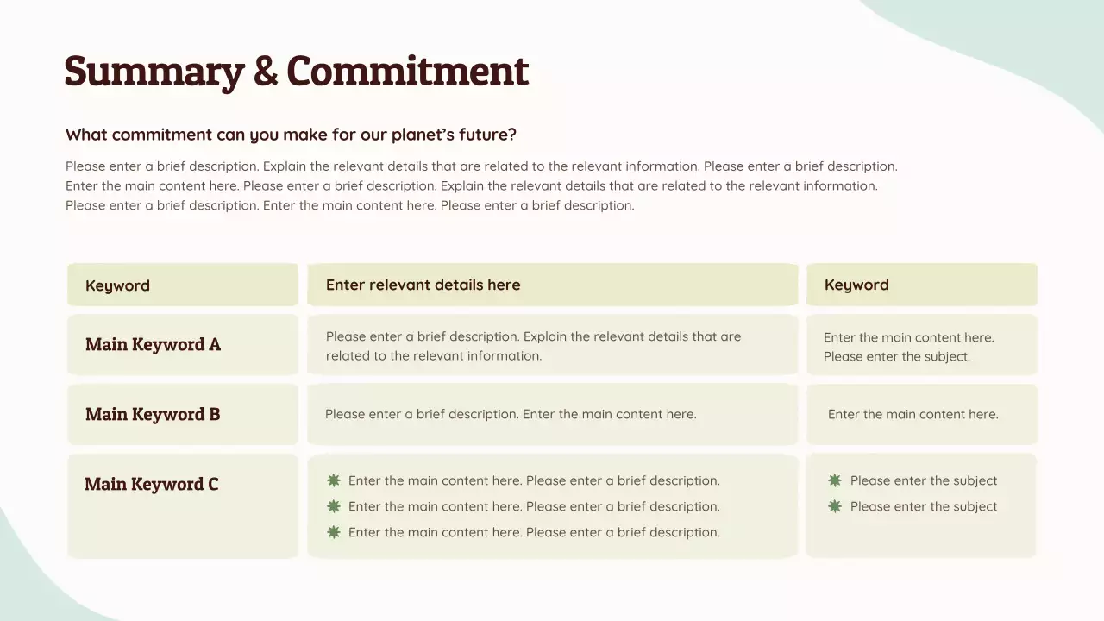Select the second "Please enter the subject" bullet text
The image size is (1104, 621).
[x=924, y=506]
